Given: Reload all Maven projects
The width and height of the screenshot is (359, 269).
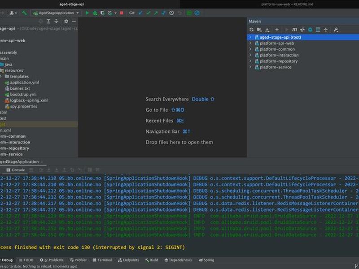Looking at the screenshot, I should (x=251, y=30).
